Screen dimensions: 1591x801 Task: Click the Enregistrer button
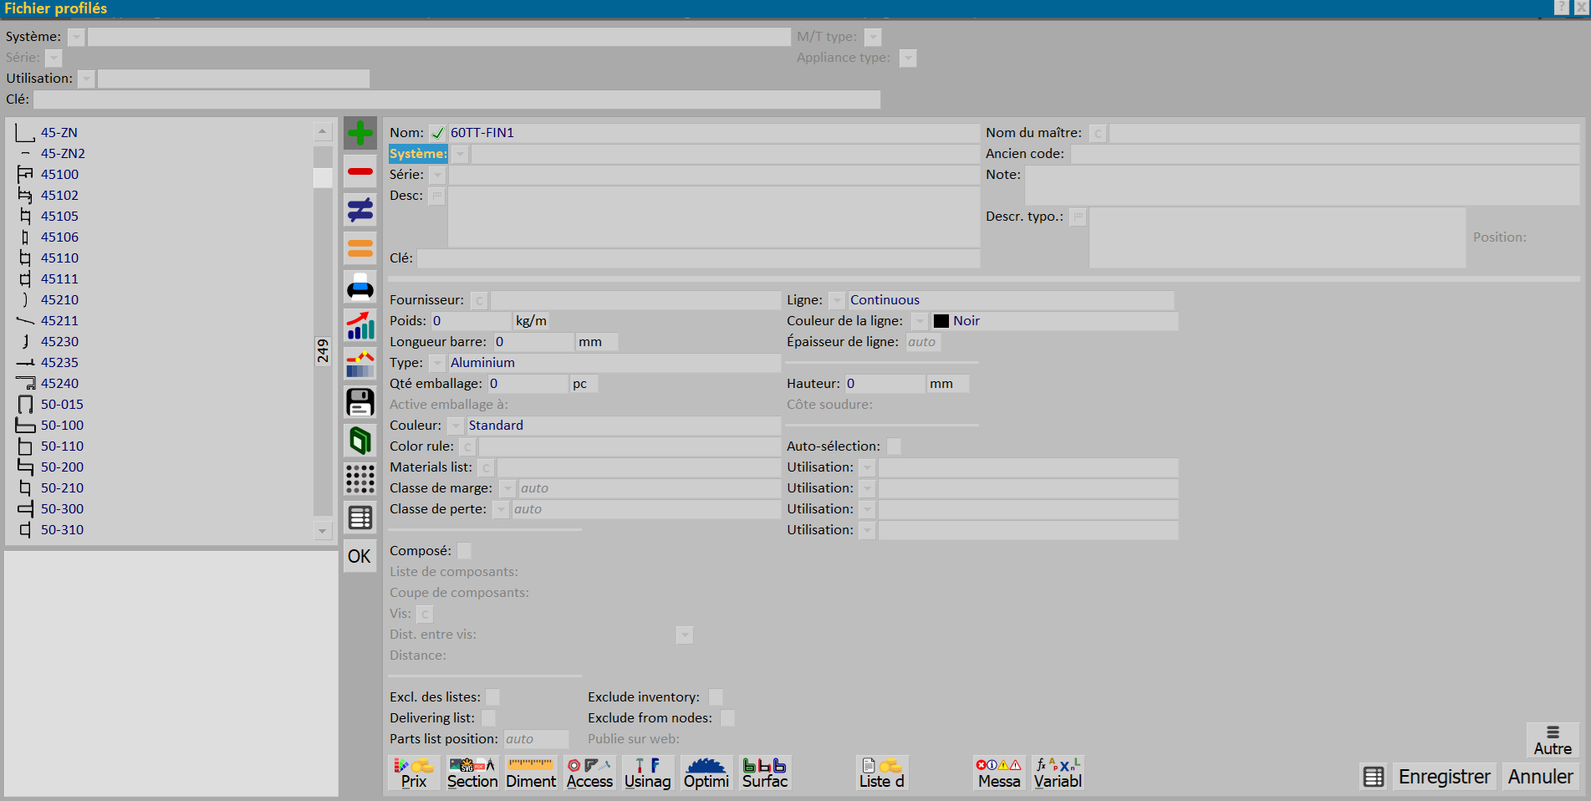click(1444, 777)
